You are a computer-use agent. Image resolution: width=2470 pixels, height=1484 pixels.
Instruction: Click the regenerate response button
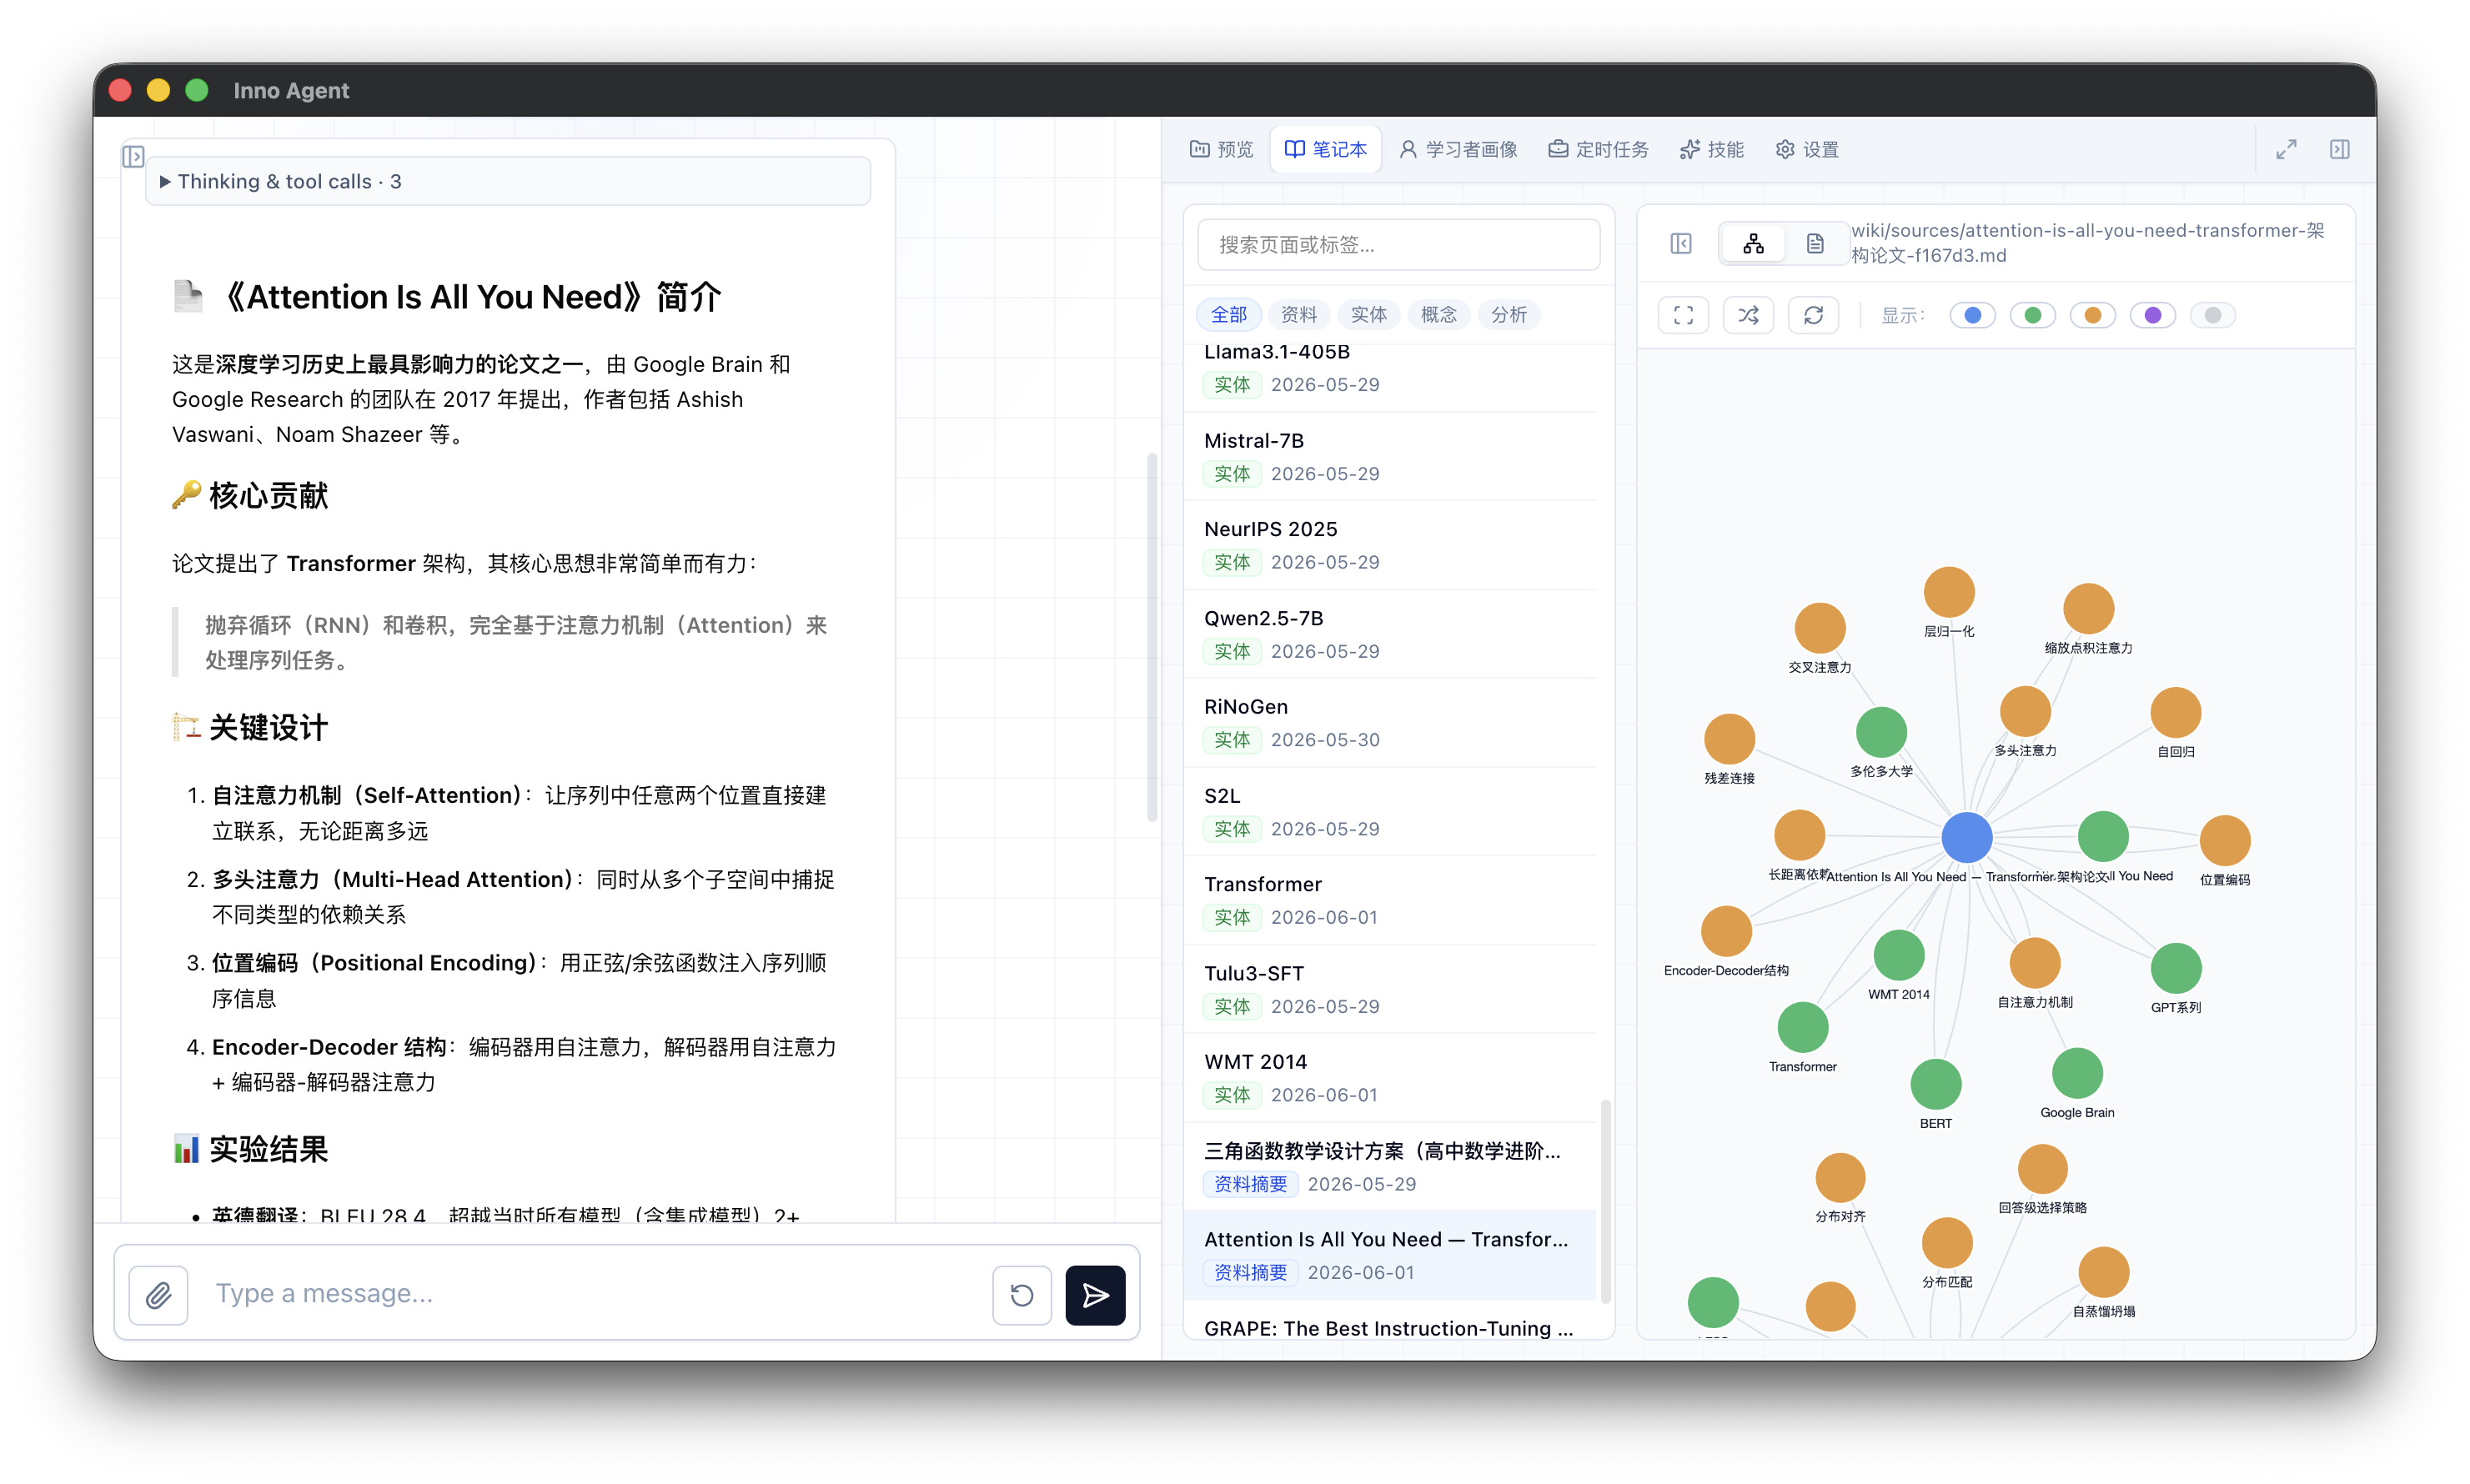(x=1021, y=1295)
